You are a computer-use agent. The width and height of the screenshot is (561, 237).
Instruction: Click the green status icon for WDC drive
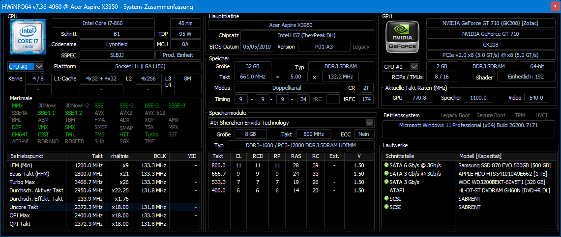click(x=386, y=182)
